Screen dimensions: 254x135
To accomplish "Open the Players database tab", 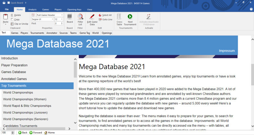I will coord(24,33).
